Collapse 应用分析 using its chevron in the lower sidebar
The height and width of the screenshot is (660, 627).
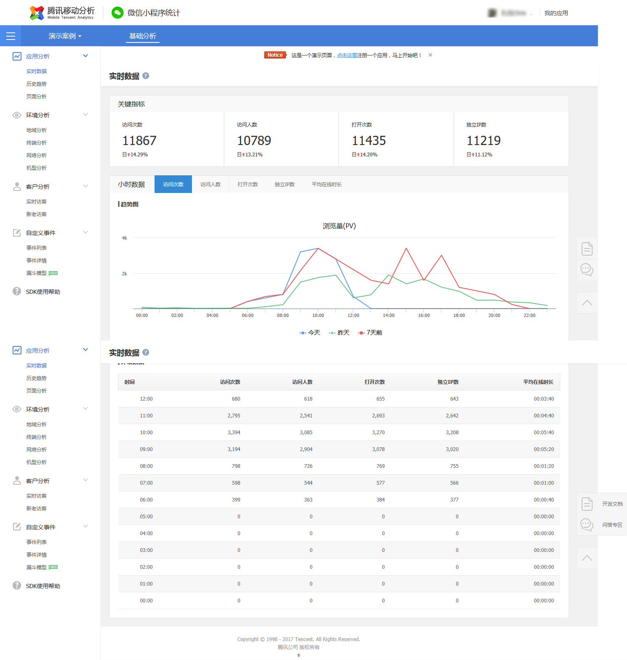[x=86, y=349]
